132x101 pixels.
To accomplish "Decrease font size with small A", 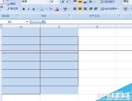I will tap(67, 2).
